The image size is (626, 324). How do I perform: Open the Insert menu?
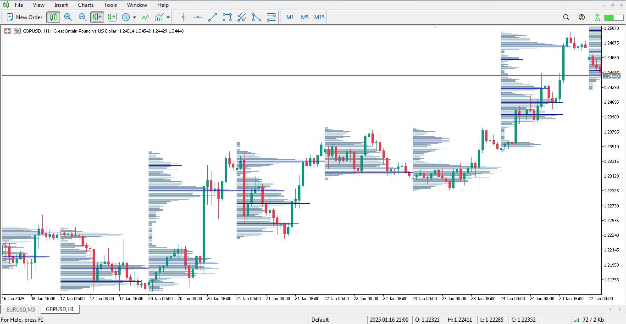[x=61, y=5]
